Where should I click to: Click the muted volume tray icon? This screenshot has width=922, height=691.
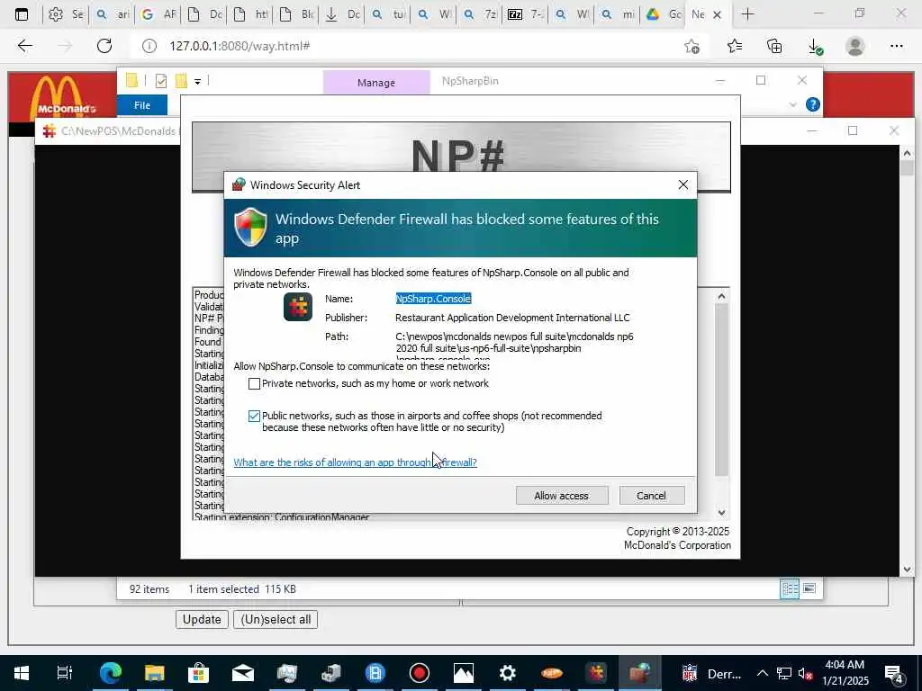point(805,673)
